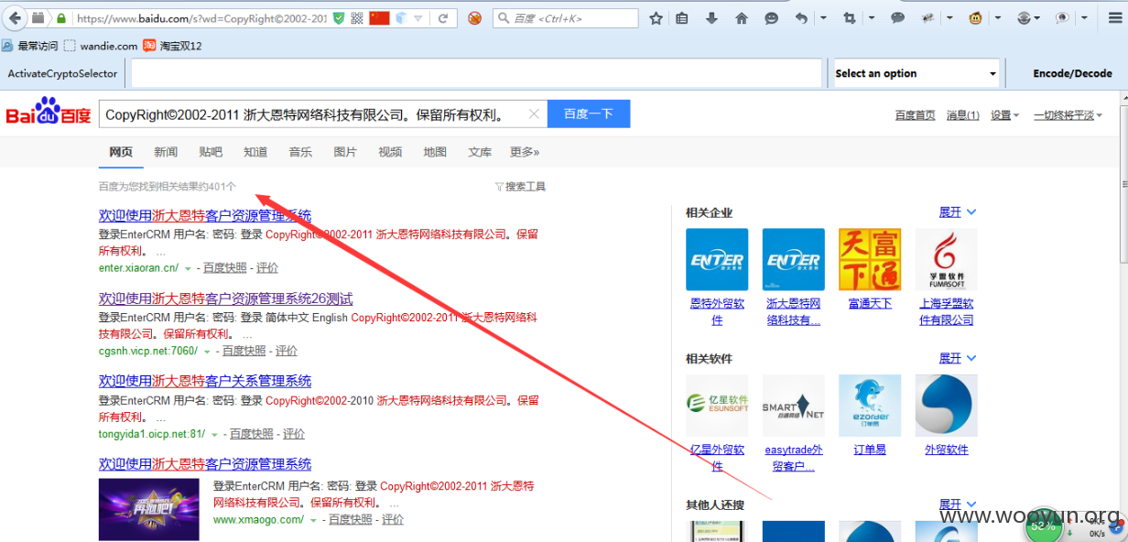Click the green shield icon in address bar
This screenshot has height=542, width=1128.
339,18
